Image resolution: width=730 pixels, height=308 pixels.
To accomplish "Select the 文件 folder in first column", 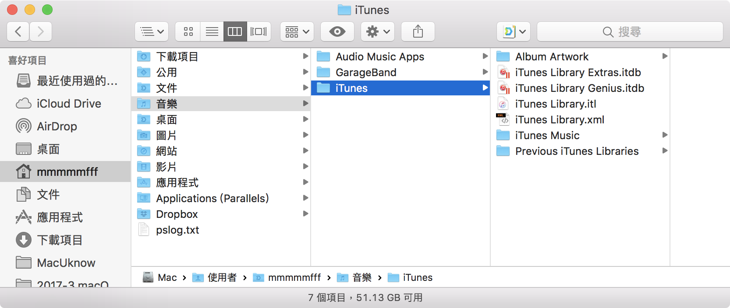I will click(x=221, y=88).
